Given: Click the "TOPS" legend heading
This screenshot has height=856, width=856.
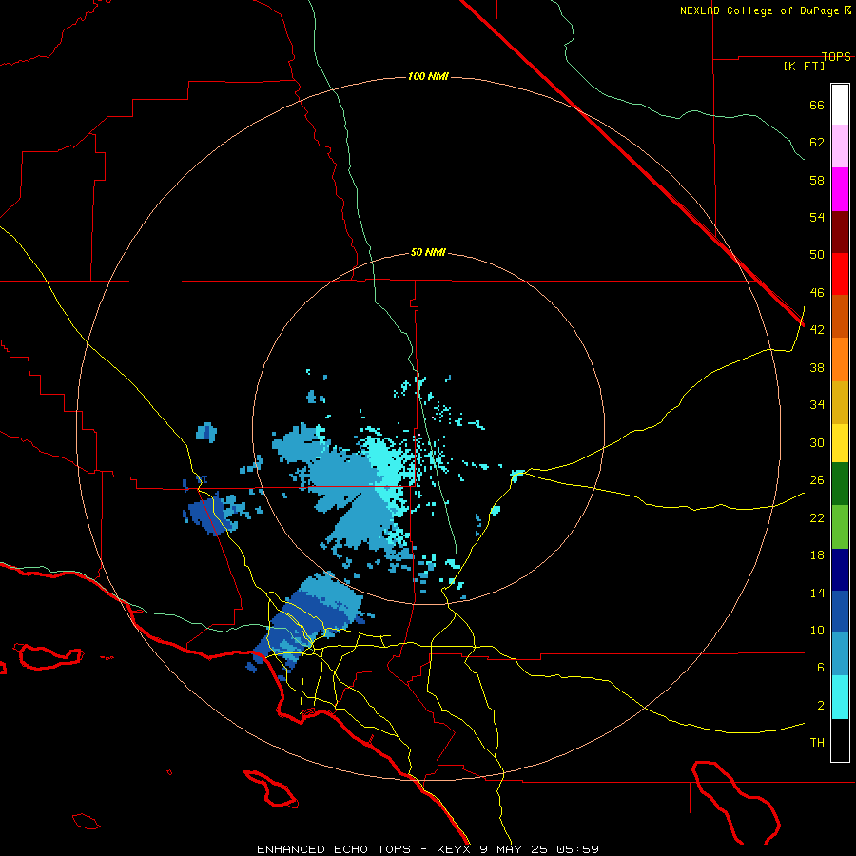Looking at the screenshot, I should 836,56.
